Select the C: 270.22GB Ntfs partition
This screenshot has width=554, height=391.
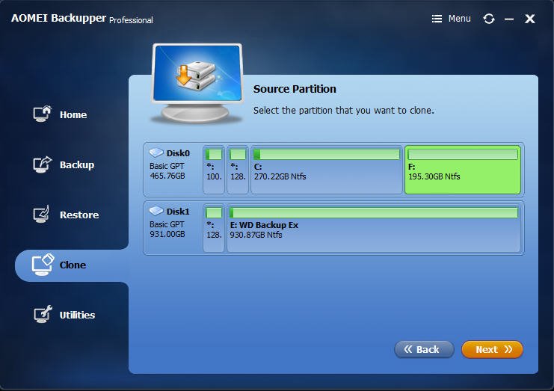point(327,170)
